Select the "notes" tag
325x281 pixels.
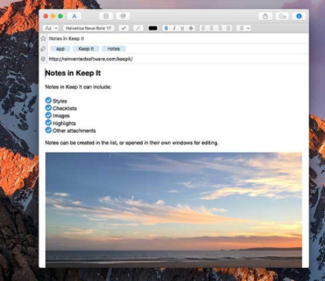113,49
